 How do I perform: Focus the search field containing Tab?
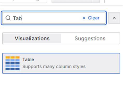54,18
